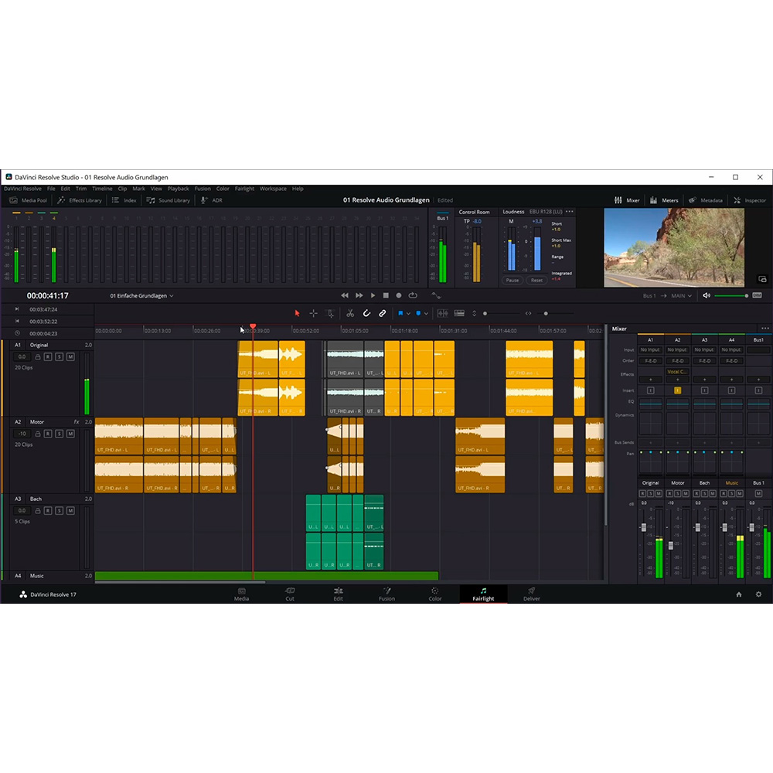Click the automation curve icon
The width and height of the screenshot is (773, 773).
tap(436, 295)
